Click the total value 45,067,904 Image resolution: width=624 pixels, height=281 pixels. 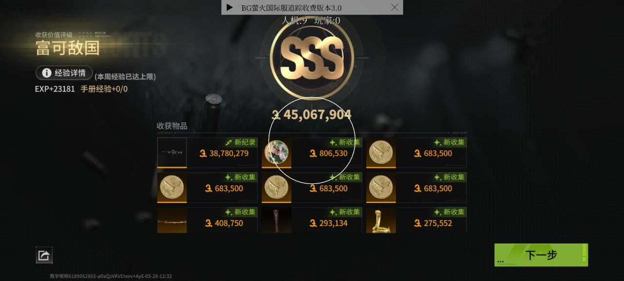click(x=312, y=115)
